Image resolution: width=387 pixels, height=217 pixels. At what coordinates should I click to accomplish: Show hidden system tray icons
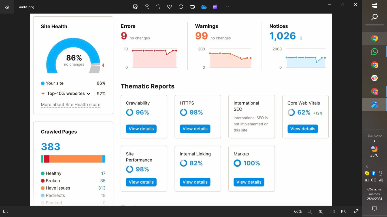click(x=367, y=166)
